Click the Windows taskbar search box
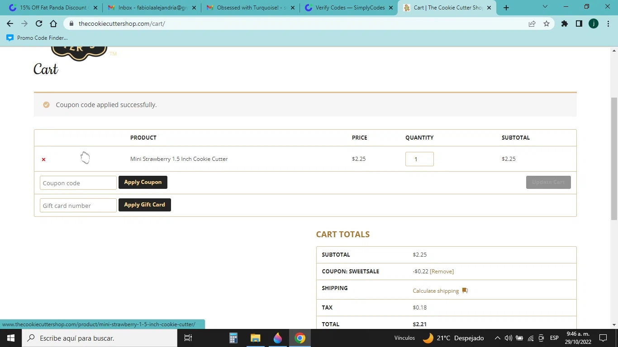 coord(99,338)
